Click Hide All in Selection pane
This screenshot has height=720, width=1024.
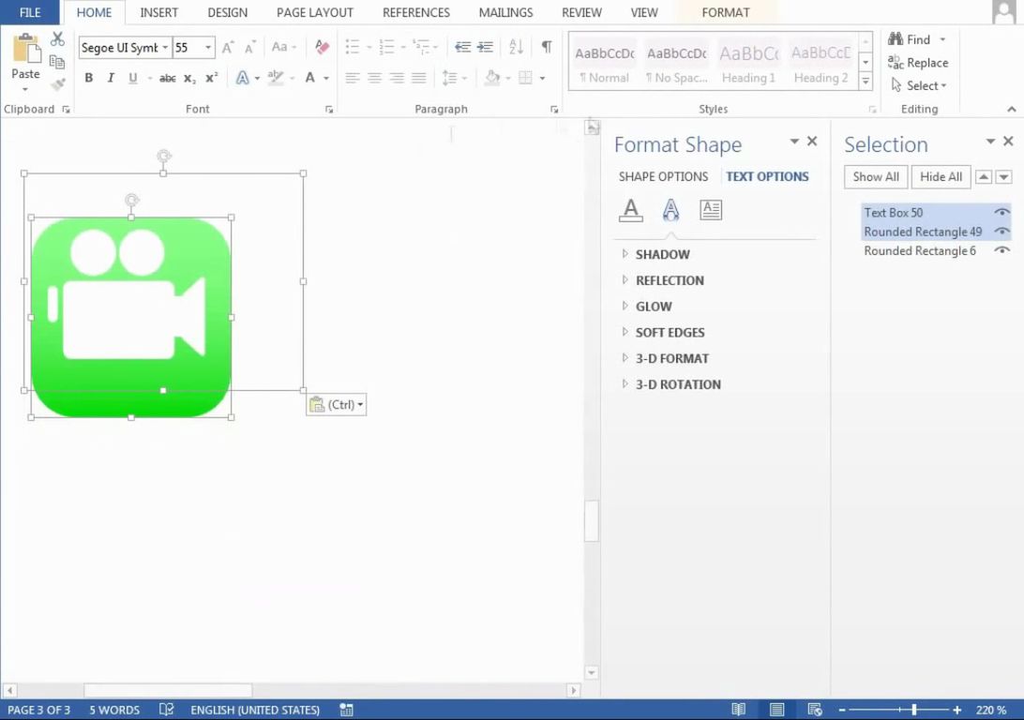(941, 177)
